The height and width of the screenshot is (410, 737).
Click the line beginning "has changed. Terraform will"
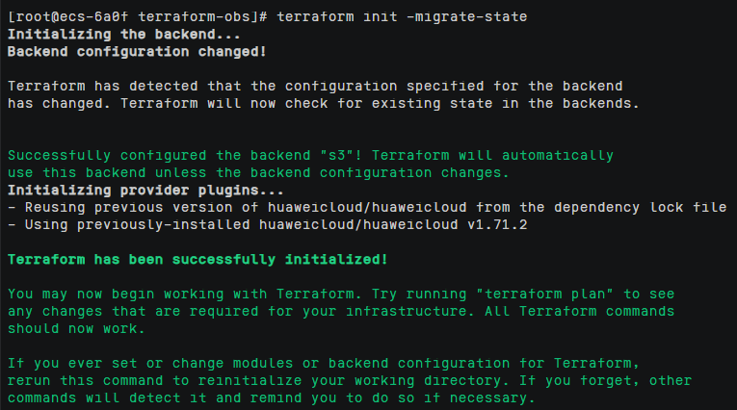tap(323, 103)
